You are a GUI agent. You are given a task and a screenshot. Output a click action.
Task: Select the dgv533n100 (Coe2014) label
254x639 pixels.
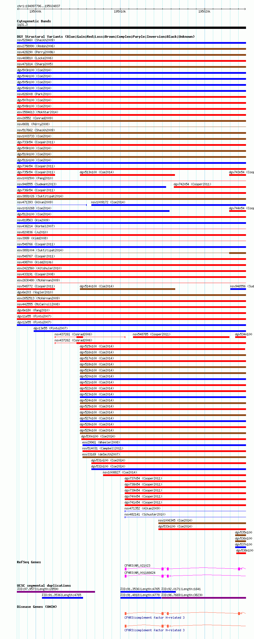(x=175, y=526)
